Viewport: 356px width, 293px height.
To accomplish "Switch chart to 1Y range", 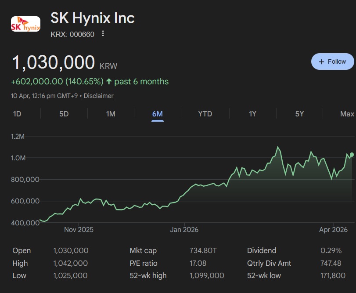I will point(252,114).
